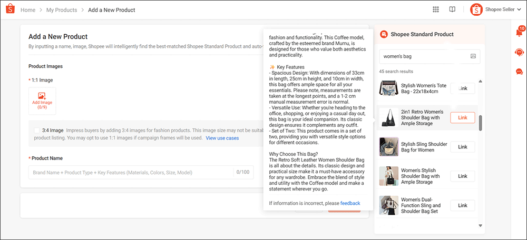Image resolution: width=527 pixels, height=240 pixels.
Task: Open the 2in1 Retro Shoulder Bag thumbnail
Action: click(x=389, y=118)
